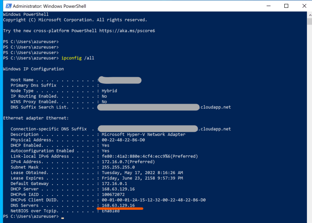Click 'Microsoft Hyper-V Network Adapter' description
Image resolution: width=312 pixels, height=223 pixels.
[x=143, y=135]
